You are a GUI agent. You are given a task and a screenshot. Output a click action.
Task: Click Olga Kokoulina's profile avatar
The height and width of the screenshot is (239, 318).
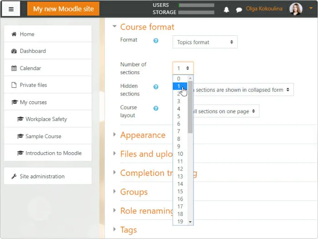pos(296,9)
